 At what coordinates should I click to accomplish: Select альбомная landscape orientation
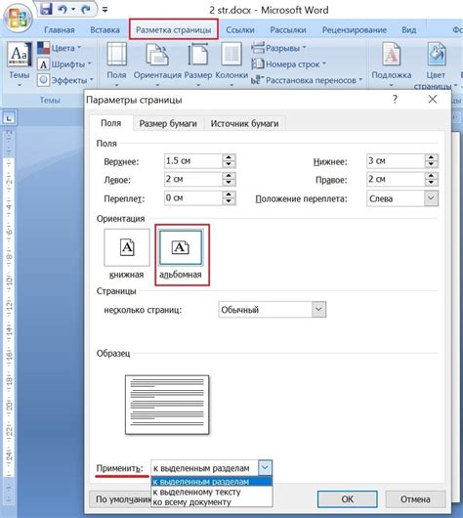click(x=181, y=254)
